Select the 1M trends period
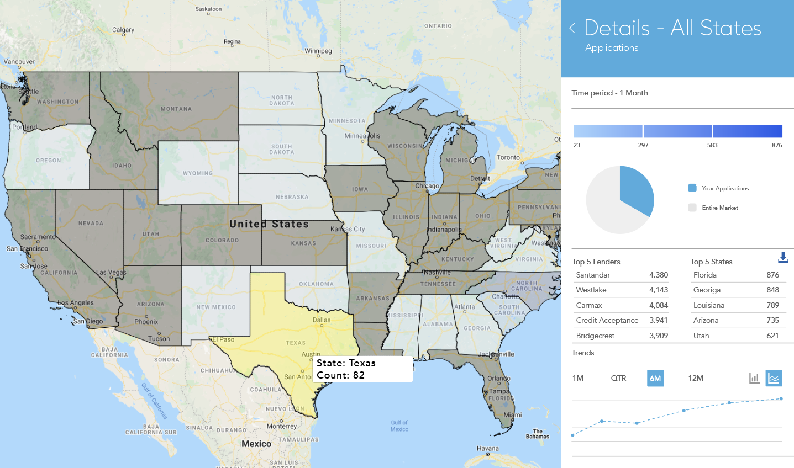 pos(578,378)
